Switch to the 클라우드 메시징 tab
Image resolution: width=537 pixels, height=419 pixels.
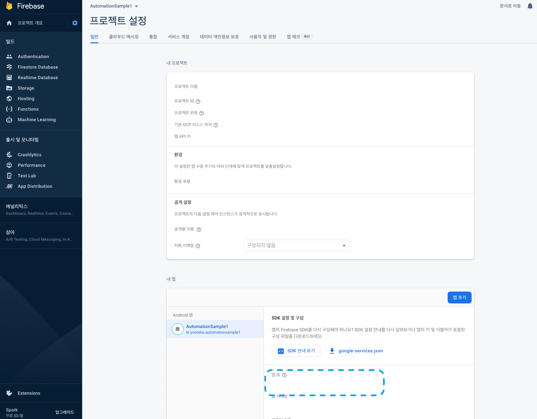coord(124,37)
